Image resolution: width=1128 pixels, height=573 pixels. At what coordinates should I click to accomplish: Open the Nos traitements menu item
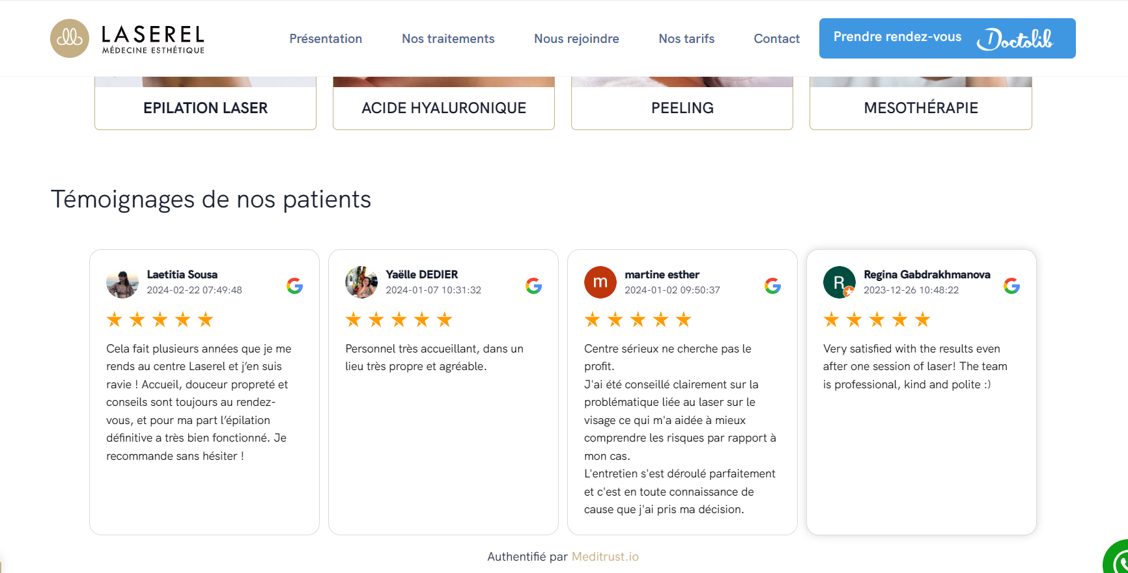coord(448,38)
